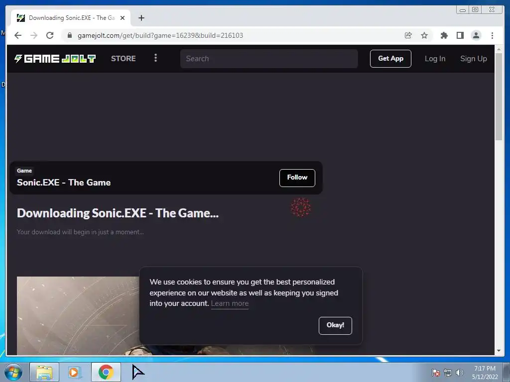Click the browser forward arrow

click(34, 35)
